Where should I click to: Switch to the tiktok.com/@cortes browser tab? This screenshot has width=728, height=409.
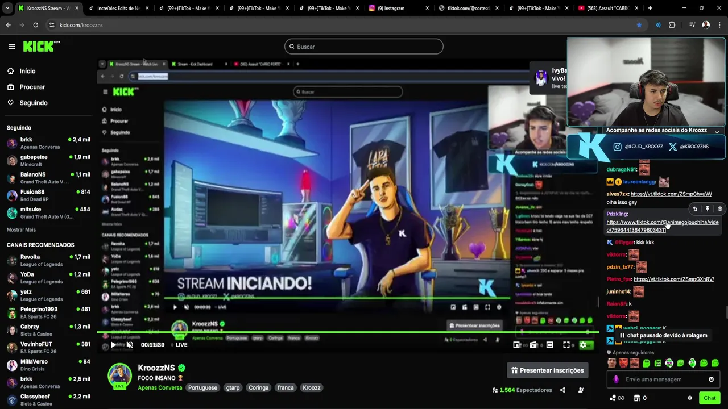coord(468,8)
